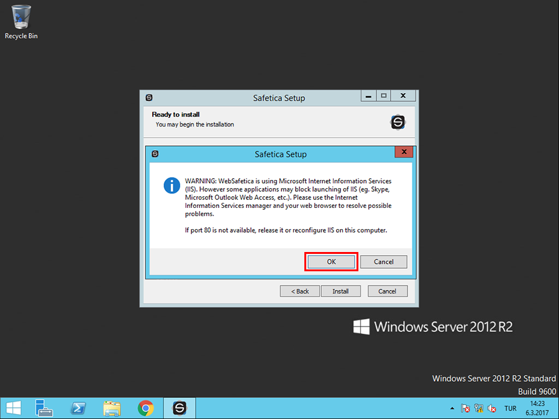The image size is (559, 419).
Task: Click Safetica icon in outer window title bar
Action: (x=149, y=97)
